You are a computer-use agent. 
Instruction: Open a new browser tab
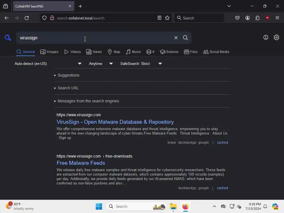click(x=80, y=6)
